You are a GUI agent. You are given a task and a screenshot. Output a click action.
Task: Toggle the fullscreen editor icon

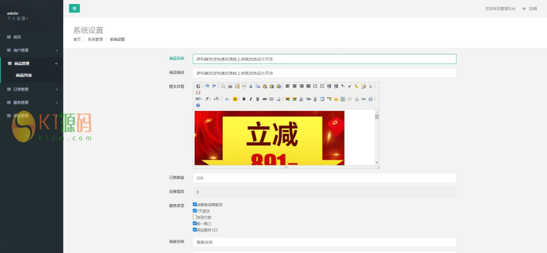[x=198, y=92]
